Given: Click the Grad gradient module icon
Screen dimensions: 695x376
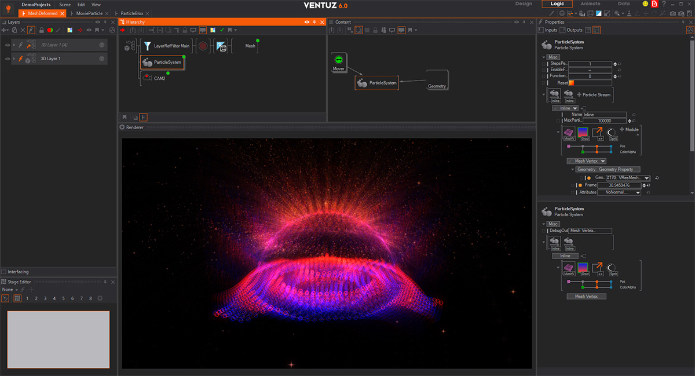Looking at the screenshot, I should 584,133.
